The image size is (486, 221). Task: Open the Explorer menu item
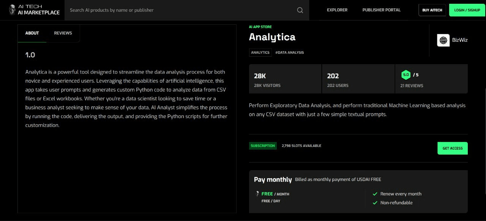(x=337, y=10)
